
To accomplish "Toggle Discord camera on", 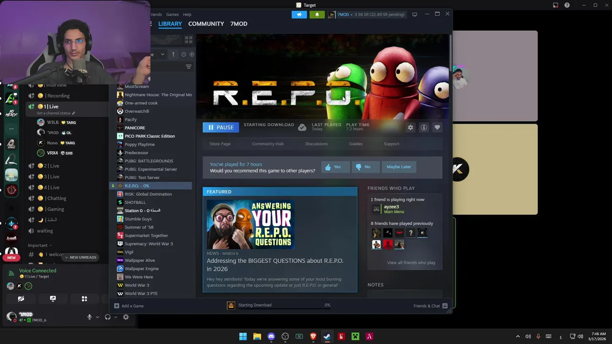I will [x=21, y=299].
